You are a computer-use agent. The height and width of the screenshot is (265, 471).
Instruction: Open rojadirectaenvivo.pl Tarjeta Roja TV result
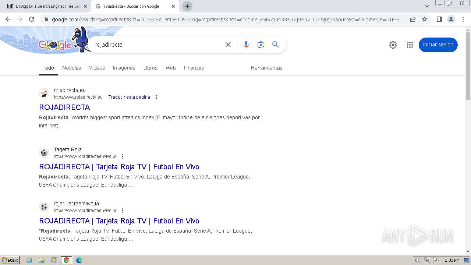tap(119, 167)
